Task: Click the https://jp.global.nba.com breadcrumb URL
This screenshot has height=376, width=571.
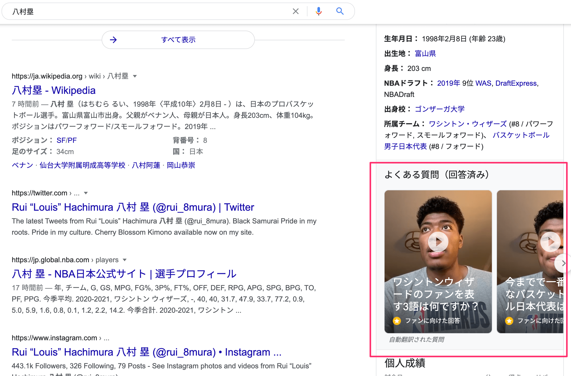Action: pos(50,260)
